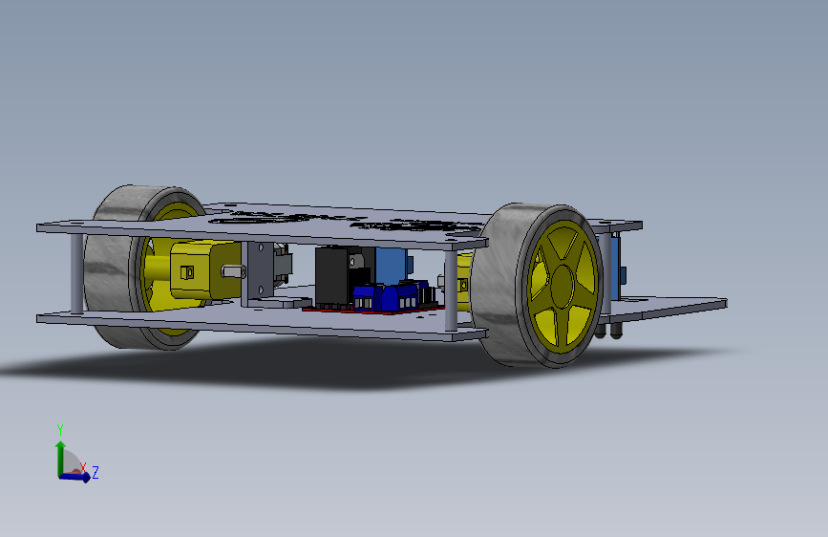Select the standoff pillar beside the right wheel

coord(451,290)
